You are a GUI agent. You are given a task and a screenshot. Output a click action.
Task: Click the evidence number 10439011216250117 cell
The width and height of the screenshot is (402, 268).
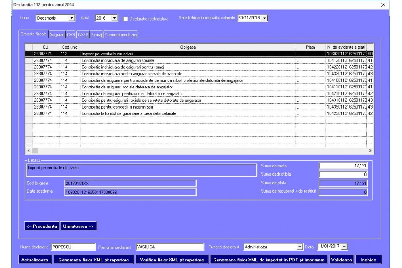(346, 107)
